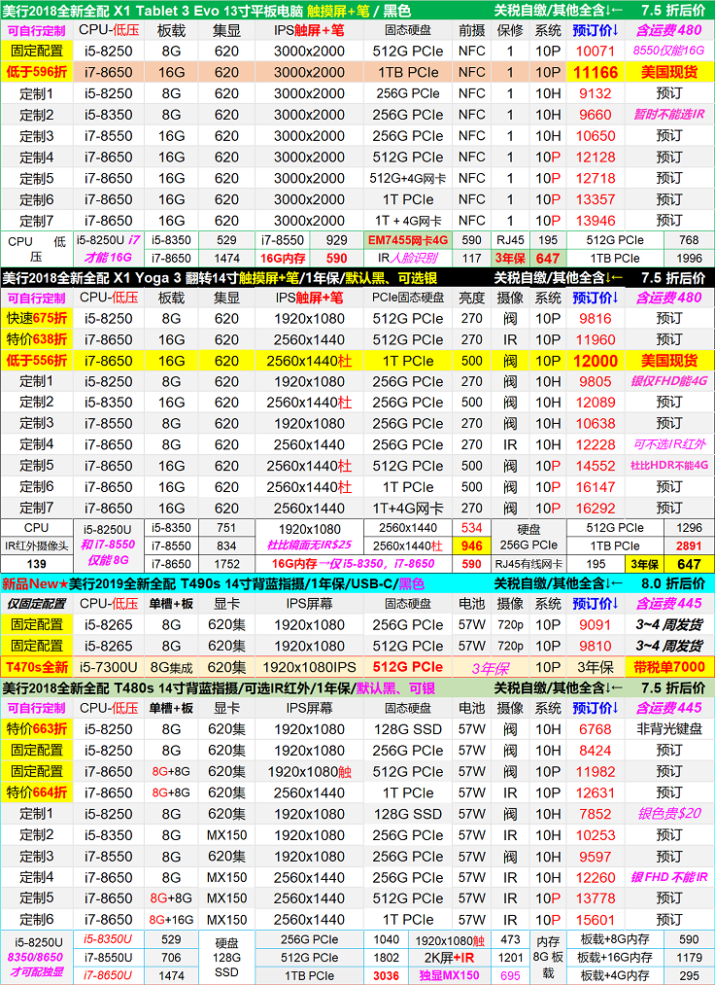Select the 杜比HDR不能4G note cell
This screenshot has width=715, height=985.
pos(668,466)
